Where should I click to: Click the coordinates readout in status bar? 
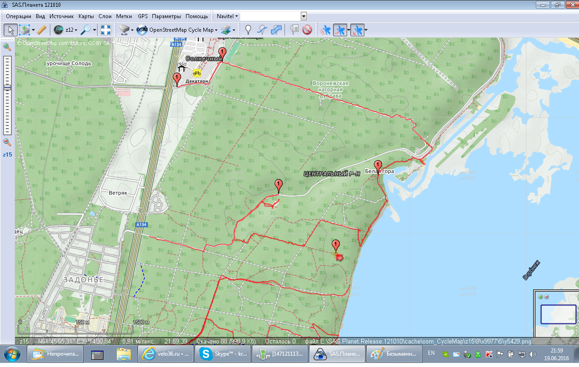click(x=76, y=341)
